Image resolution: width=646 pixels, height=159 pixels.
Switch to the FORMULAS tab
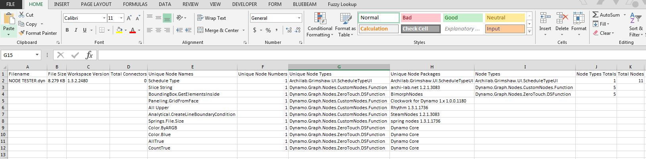pos(135,4)
